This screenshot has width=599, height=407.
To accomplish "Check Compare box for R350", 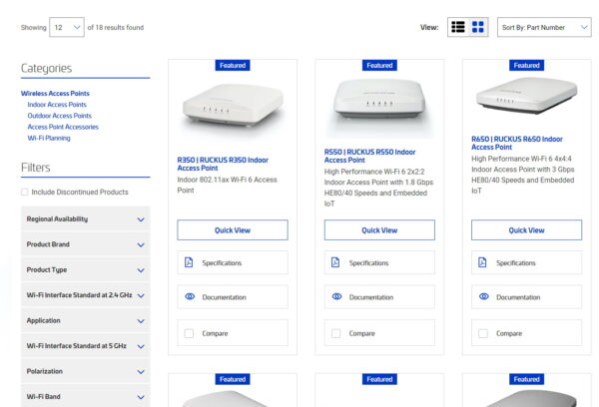I will [x=188, y=333].
